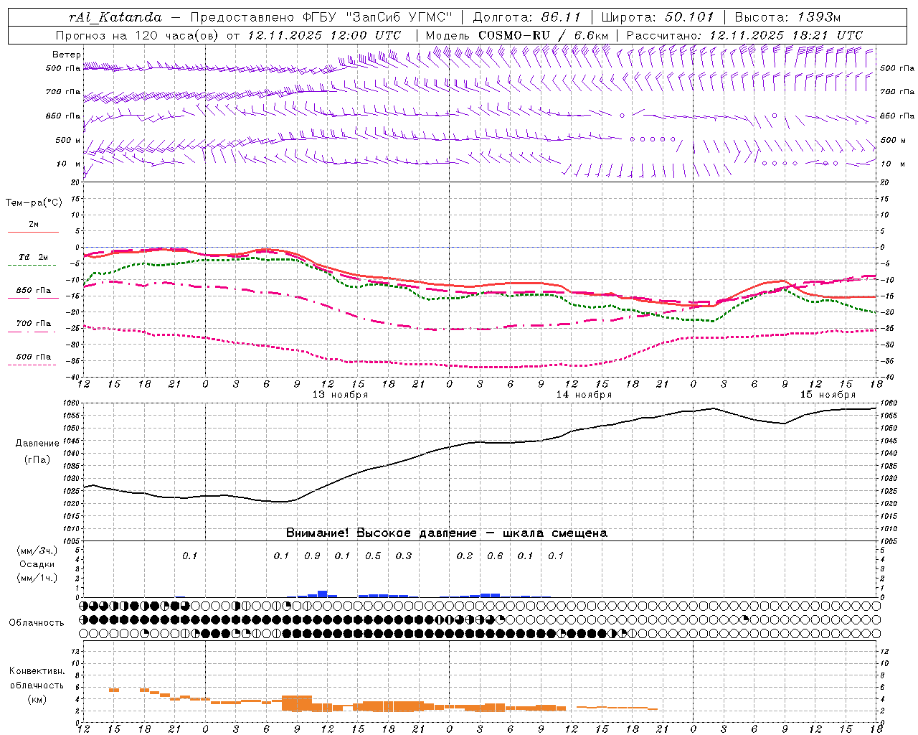Click the Осадки precipitation label
Image resolution: width=918 pixels, height=735 pixels.
point(37,564)
